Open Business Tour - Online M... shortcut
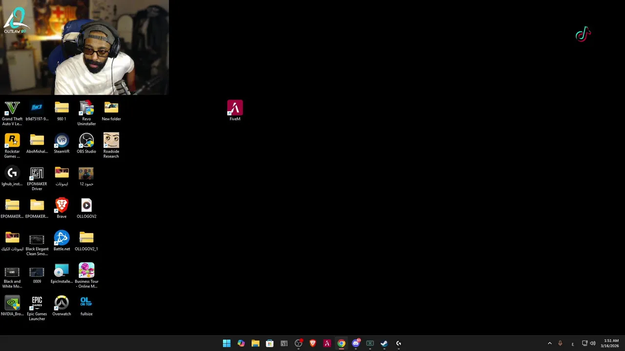This screenshot has width=625, height=351. point(86,276)
